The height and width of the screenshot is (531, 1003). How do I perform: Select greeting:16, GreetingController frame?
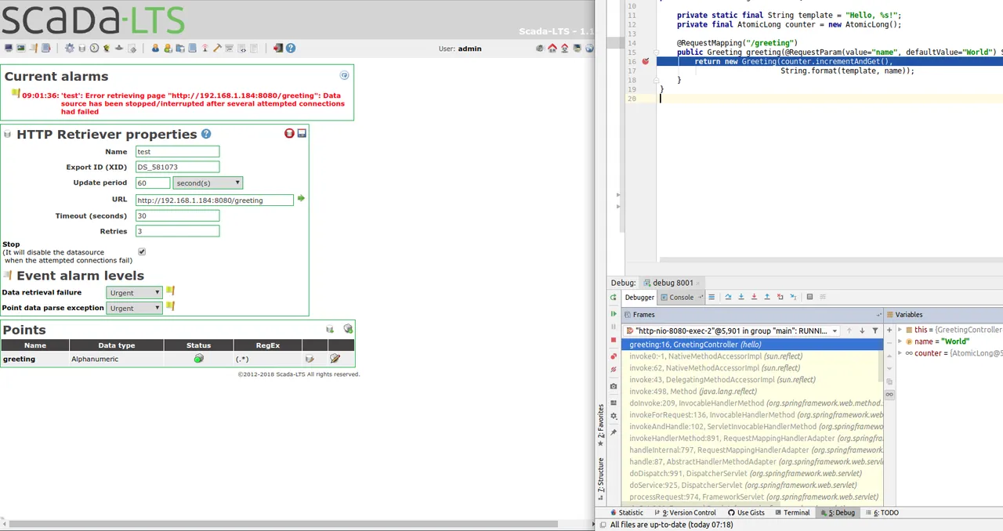pos(752,345)
